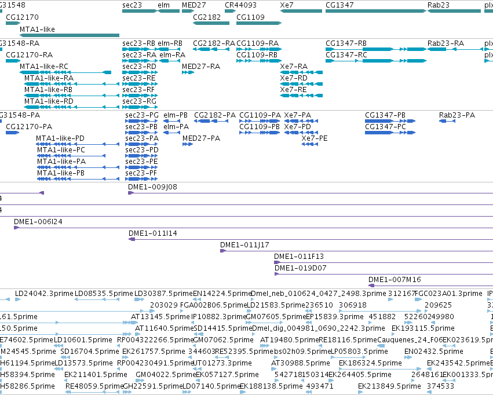The image size is (493, 395).
Task: Select transcript sec23-RA
Action: pos(139,61)
